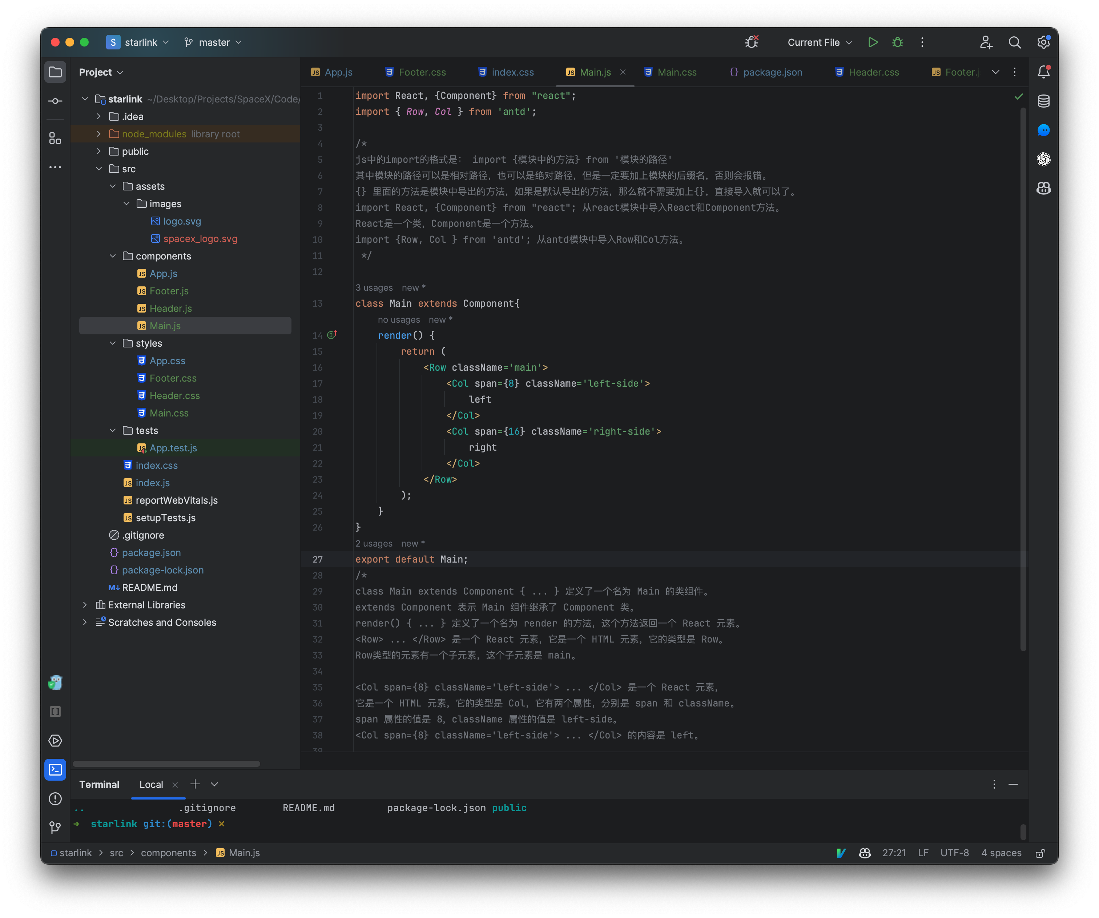
Task: Expand the node_modules folder
Action: coord(98,134)
